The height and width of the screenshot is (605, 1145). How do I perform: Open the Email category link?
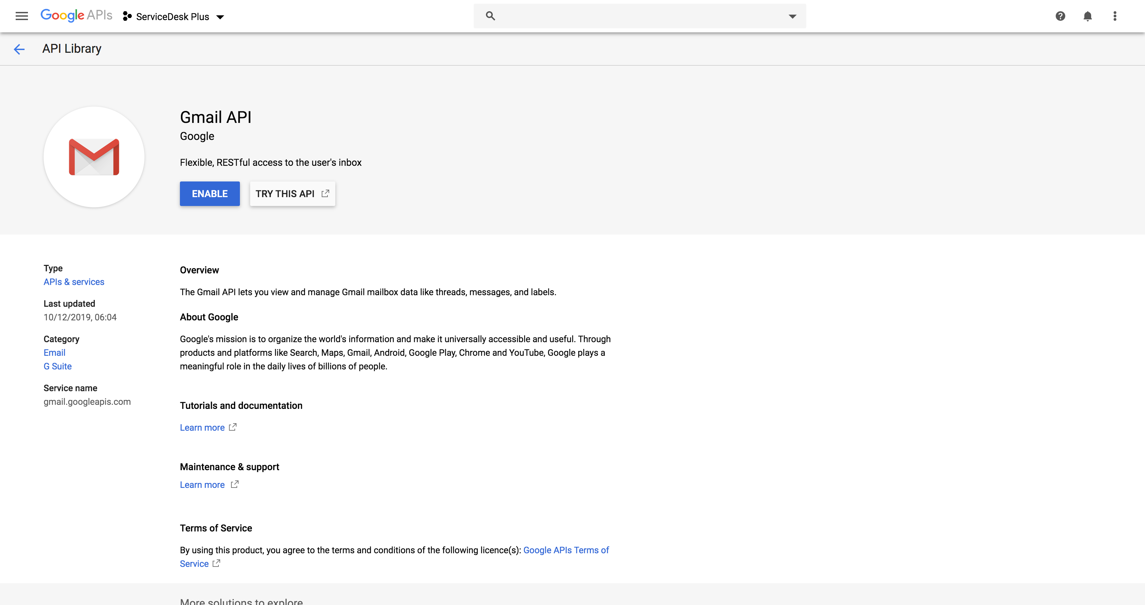[x=54, y=353]
